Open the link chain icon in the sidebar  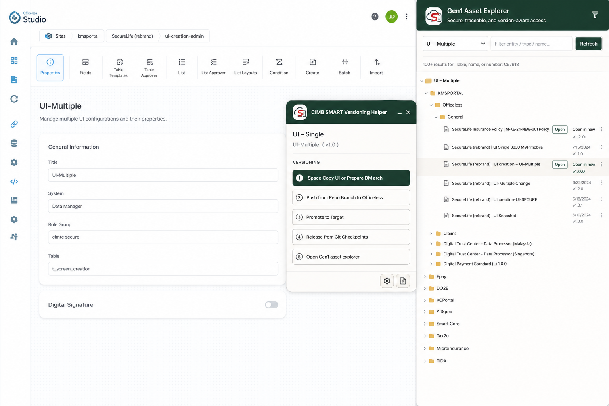click(x=14, y=124)
